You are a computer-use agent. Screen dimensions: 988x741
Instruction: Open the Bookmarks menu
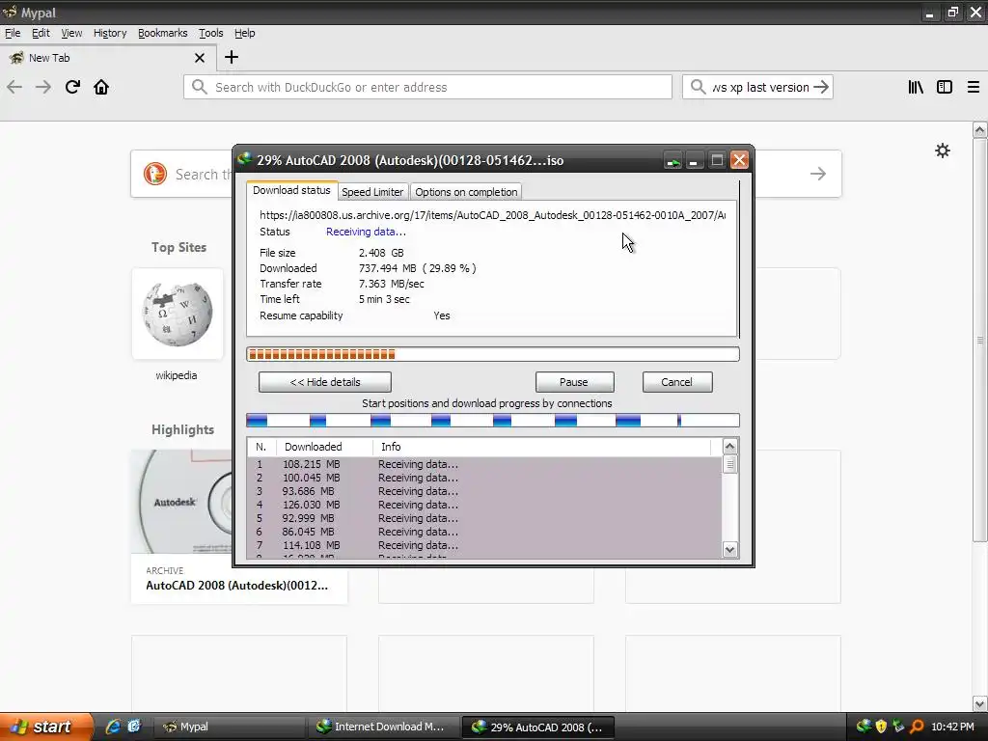point(162,33)
